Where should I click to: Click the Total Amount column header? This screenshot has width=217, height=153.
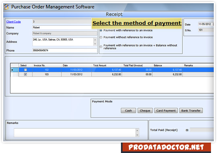click(x=107, y=65)
